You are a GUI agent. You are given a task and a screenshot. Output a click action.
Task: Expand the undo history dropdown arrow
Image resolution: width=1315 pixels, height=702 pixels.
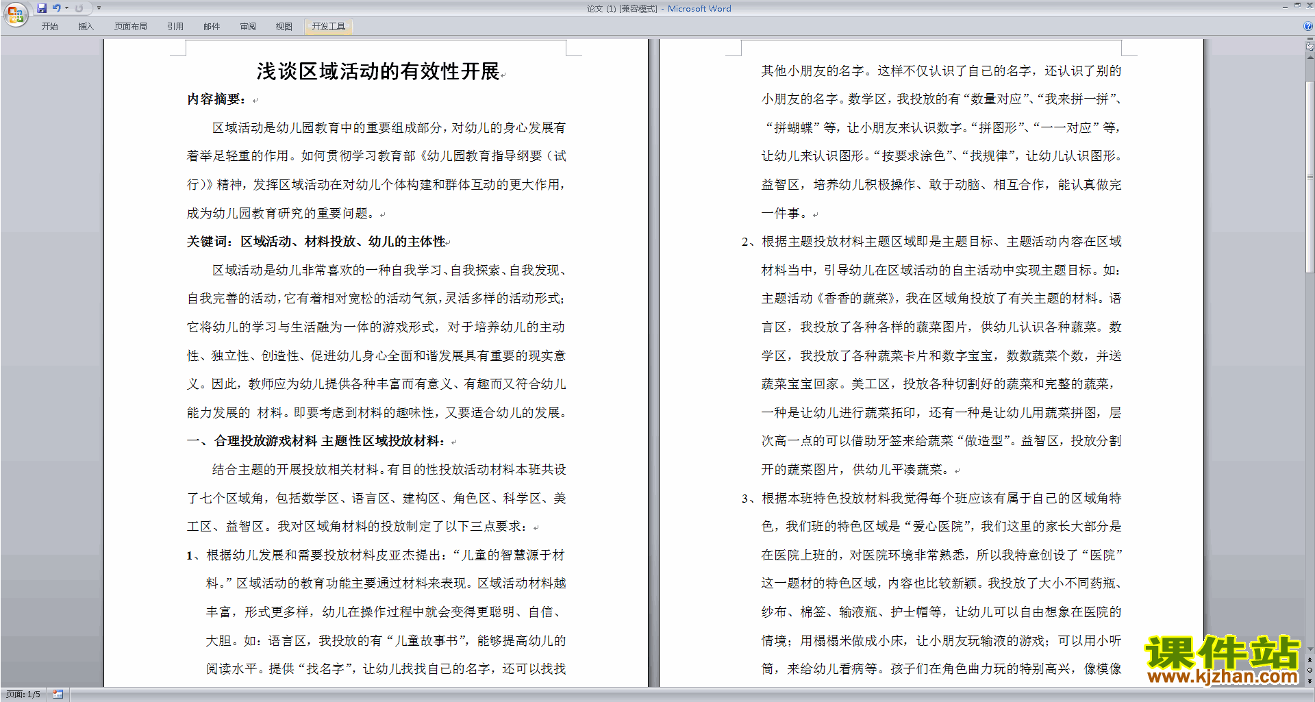tap(67, 8)
